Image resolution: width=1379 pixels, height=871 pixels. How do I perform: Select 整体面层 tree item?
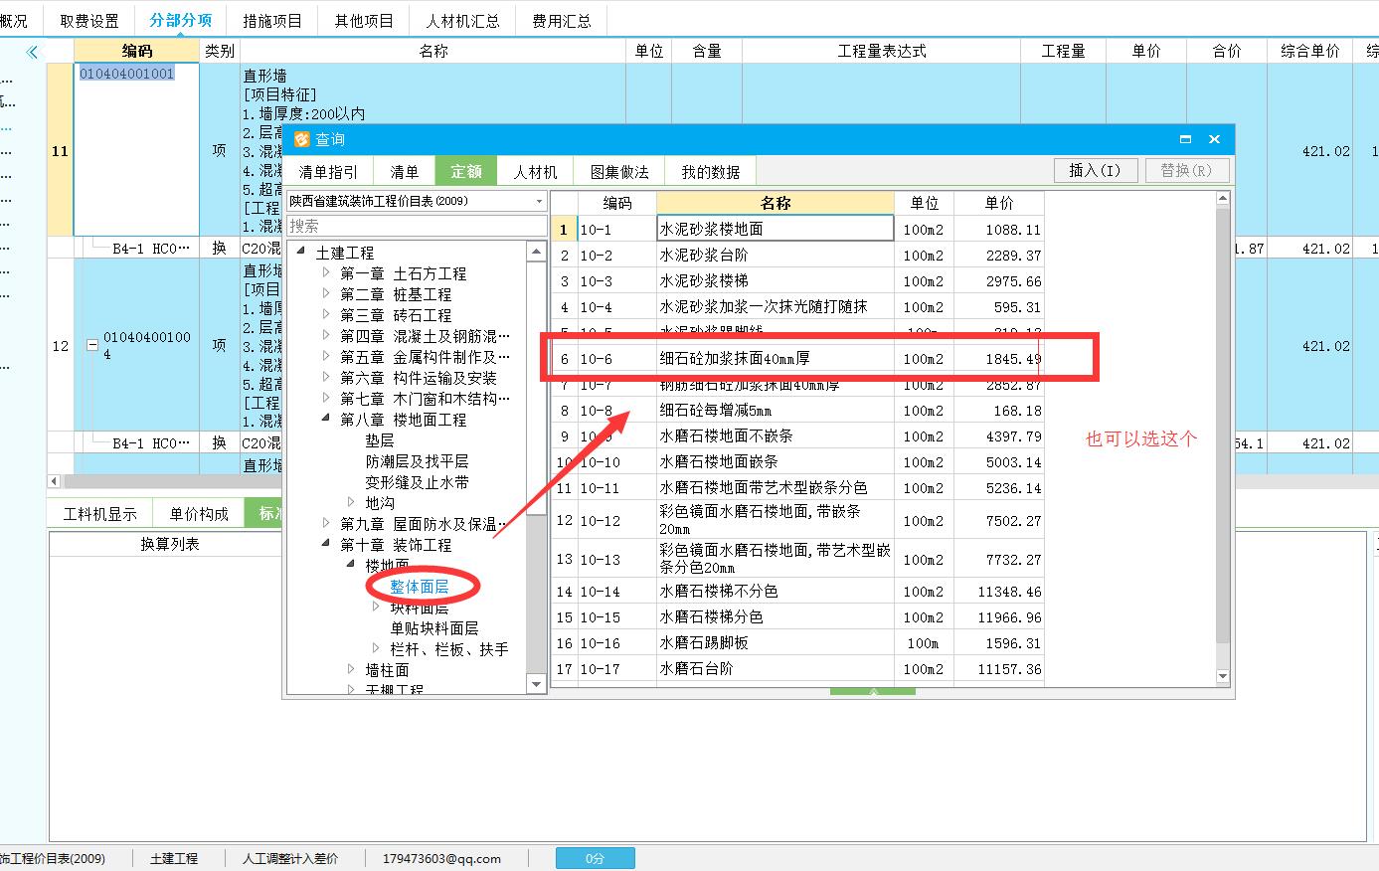420,587
